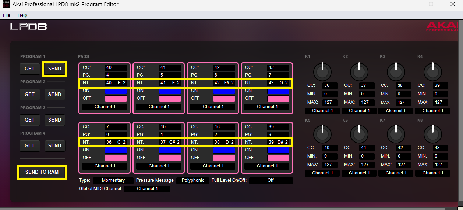The height and width of the screenshot is (210, 463).
Task: Open Channel 1 dropdown of pad NT 41
Action: click(x=159, y=107)
